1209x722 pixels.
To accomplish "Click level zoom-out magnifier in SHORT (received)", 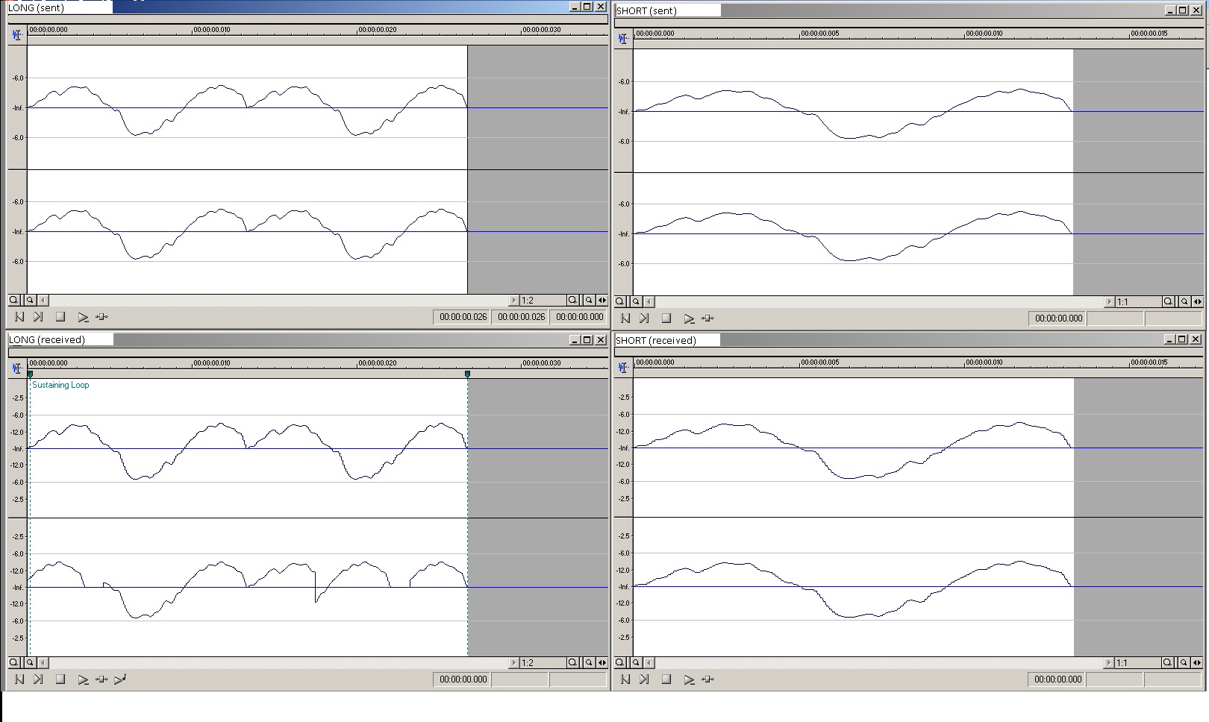I will click(636, 662).
